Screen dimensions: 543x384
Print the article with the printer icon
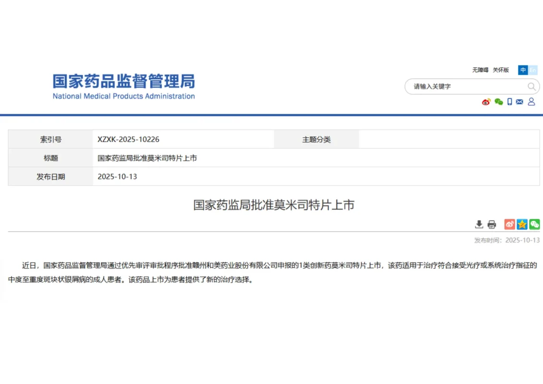(x=492, y=224)
